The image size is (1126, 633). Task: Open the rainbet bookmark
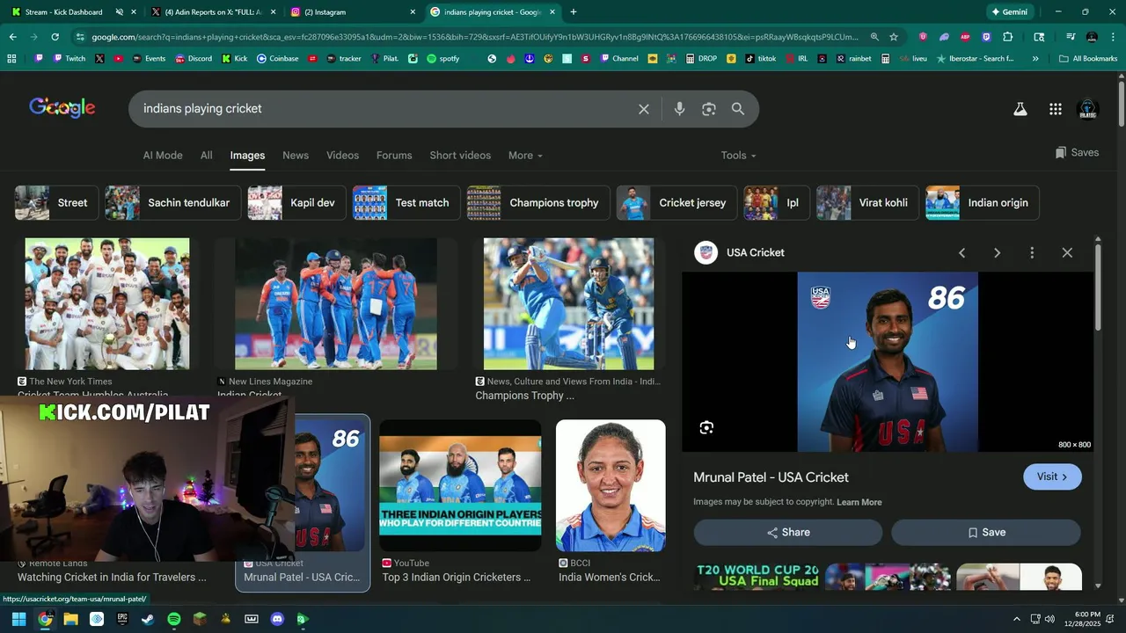pyautogui.click(x=853, y=59)
